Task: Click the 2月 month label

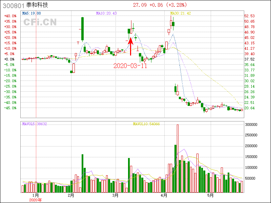Action: point(71,196)
